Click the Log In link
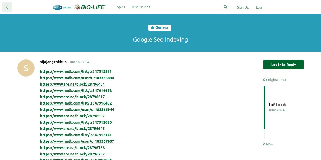This screenshot has height=160, width=321. coord(261,7)
